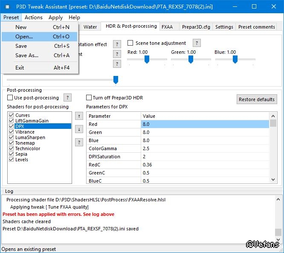Move selected shader down with arrow button

pos(79,129)
